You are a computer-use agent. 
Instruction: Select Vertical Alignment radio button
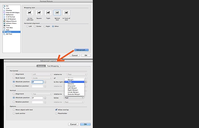click(14, 94)
